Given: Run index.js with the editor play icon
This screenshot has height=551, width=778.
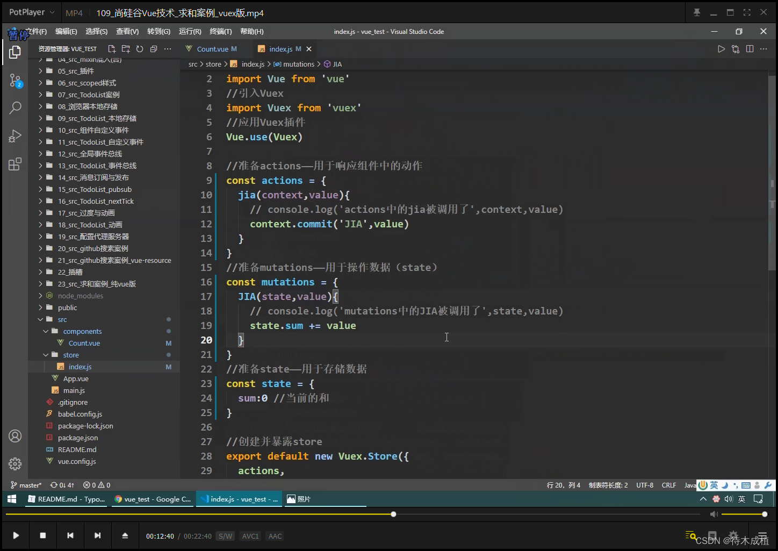Looking at the screenshot, I should [x=721, y=48].
